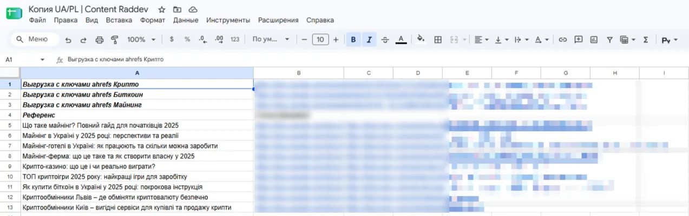The image size is (689, 216).
Task: Create a filter
Action: point(609,39)
